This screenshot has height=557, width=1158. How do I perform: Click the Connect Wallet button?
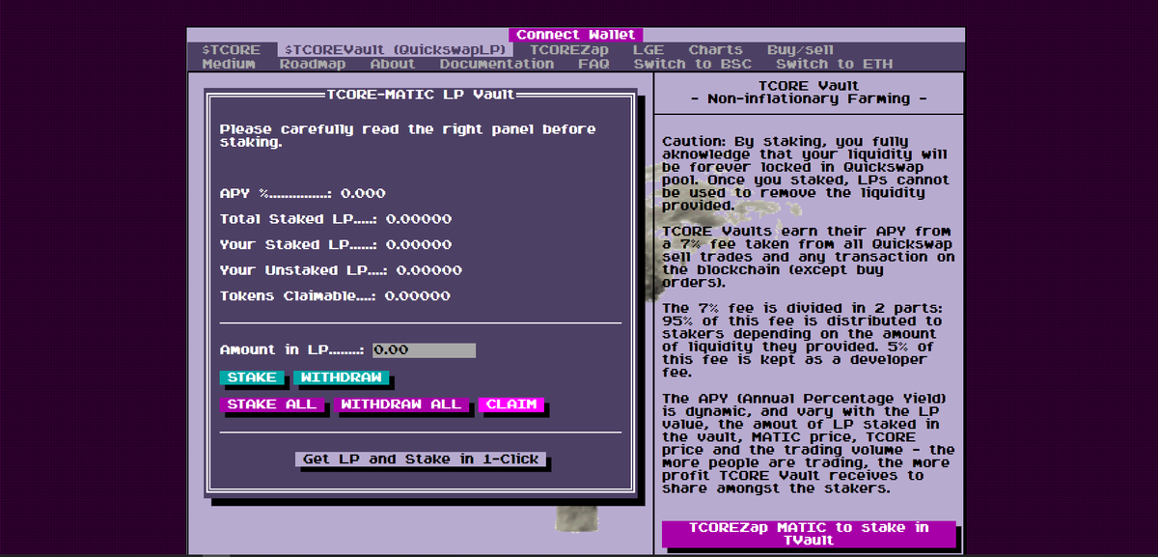(x=574, y=35)
